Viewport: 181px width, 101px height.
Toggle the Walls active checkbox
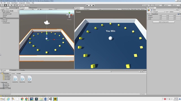click(152, 10)
